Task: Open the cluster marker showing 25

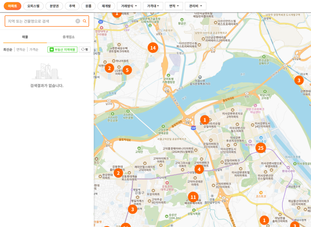Action: [260, 148]
